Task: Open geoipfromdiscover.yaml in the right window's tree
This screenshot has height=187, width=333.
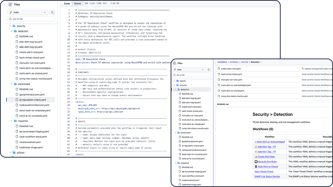Action: coord(192,141)
